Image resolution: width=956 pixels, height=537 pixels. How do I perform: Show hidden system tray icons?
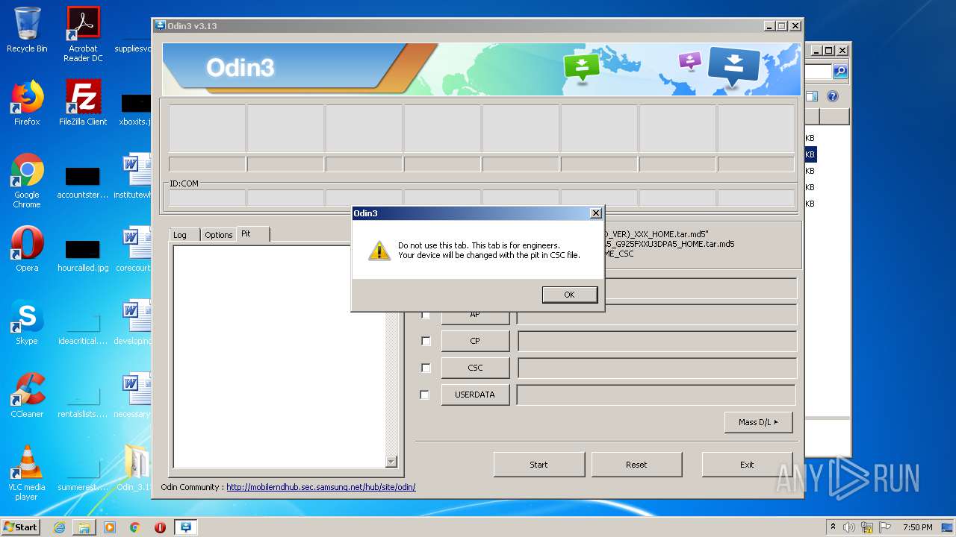[833, 527]
